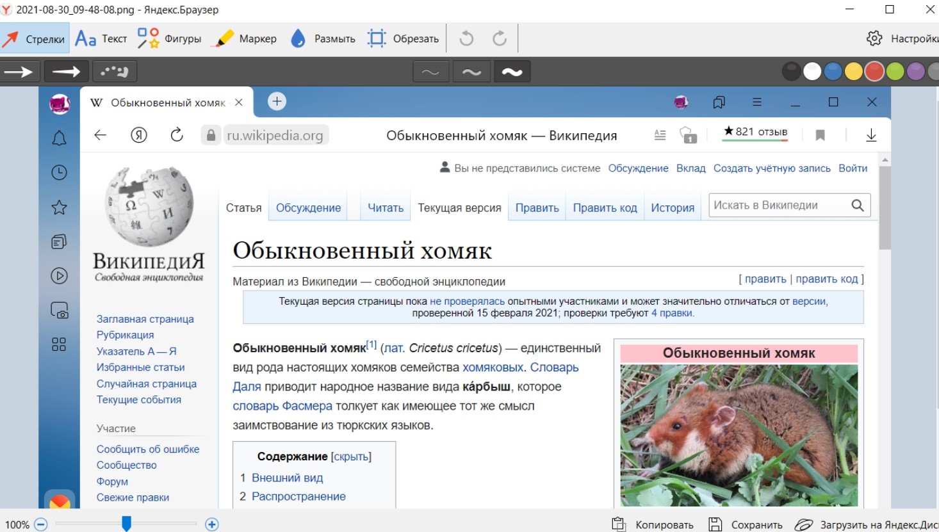Choose the Обрезать crop tool

click(403, 39)
